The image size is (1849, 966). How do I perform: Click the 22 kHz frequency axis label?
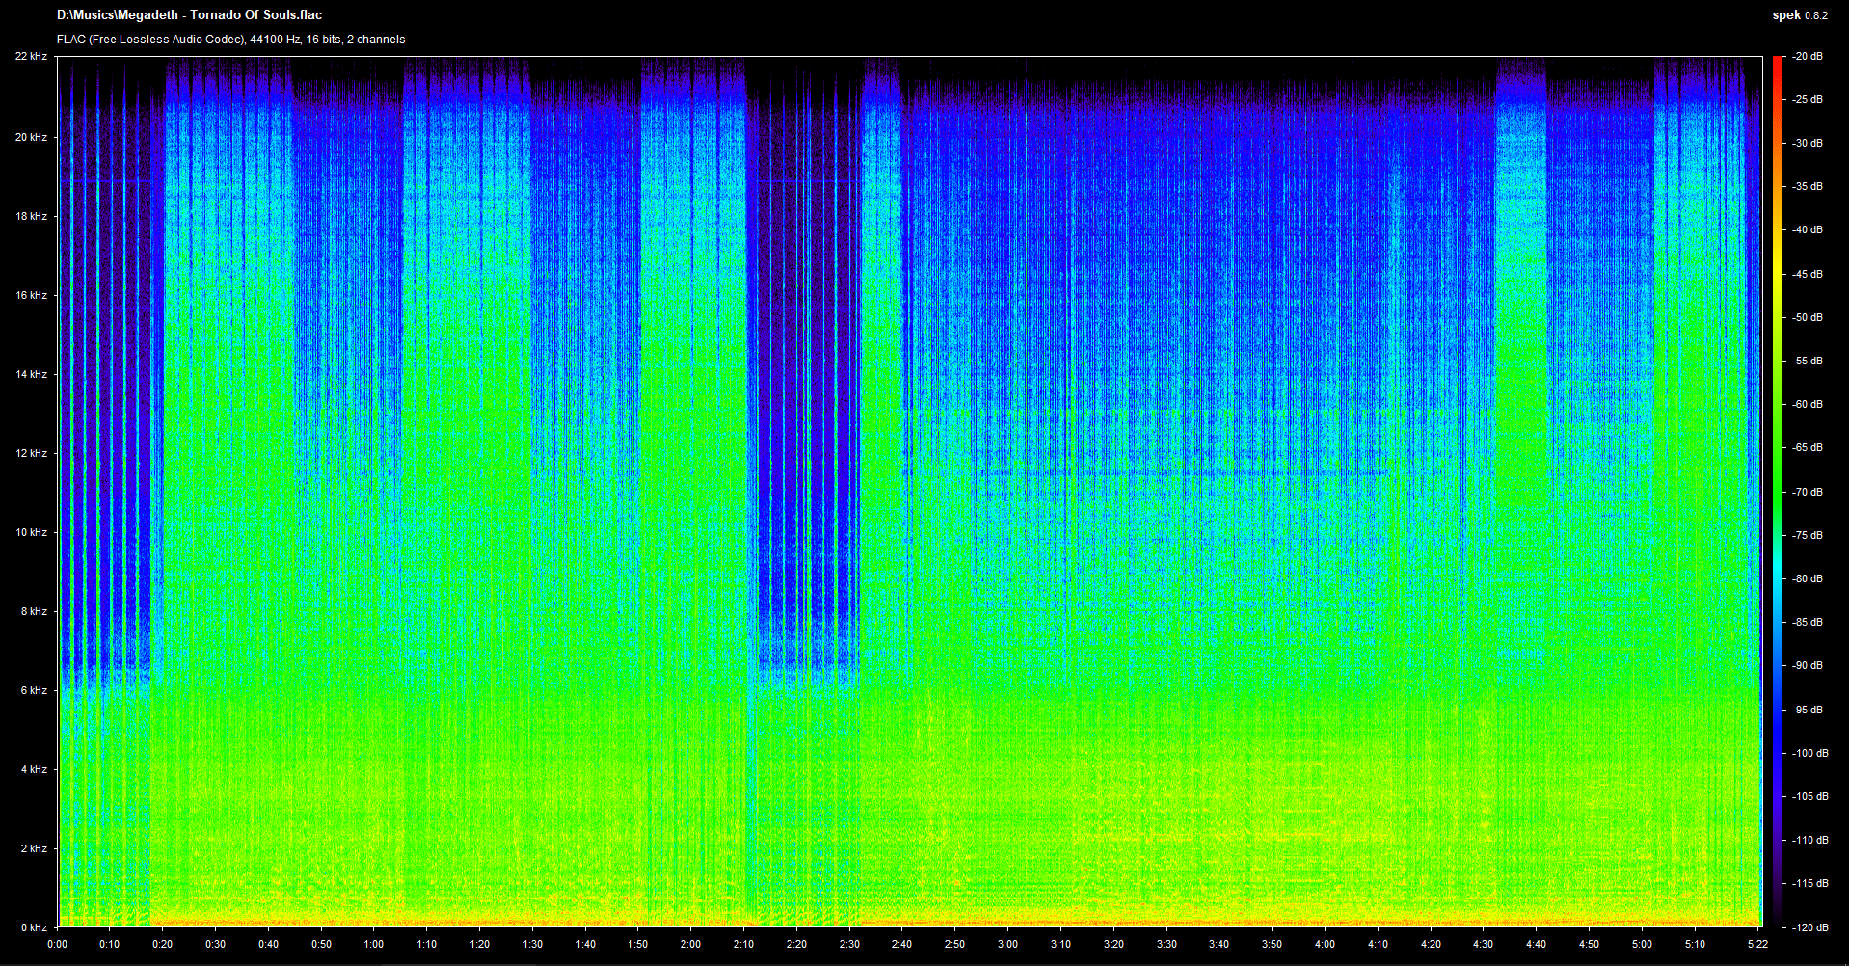31,57
